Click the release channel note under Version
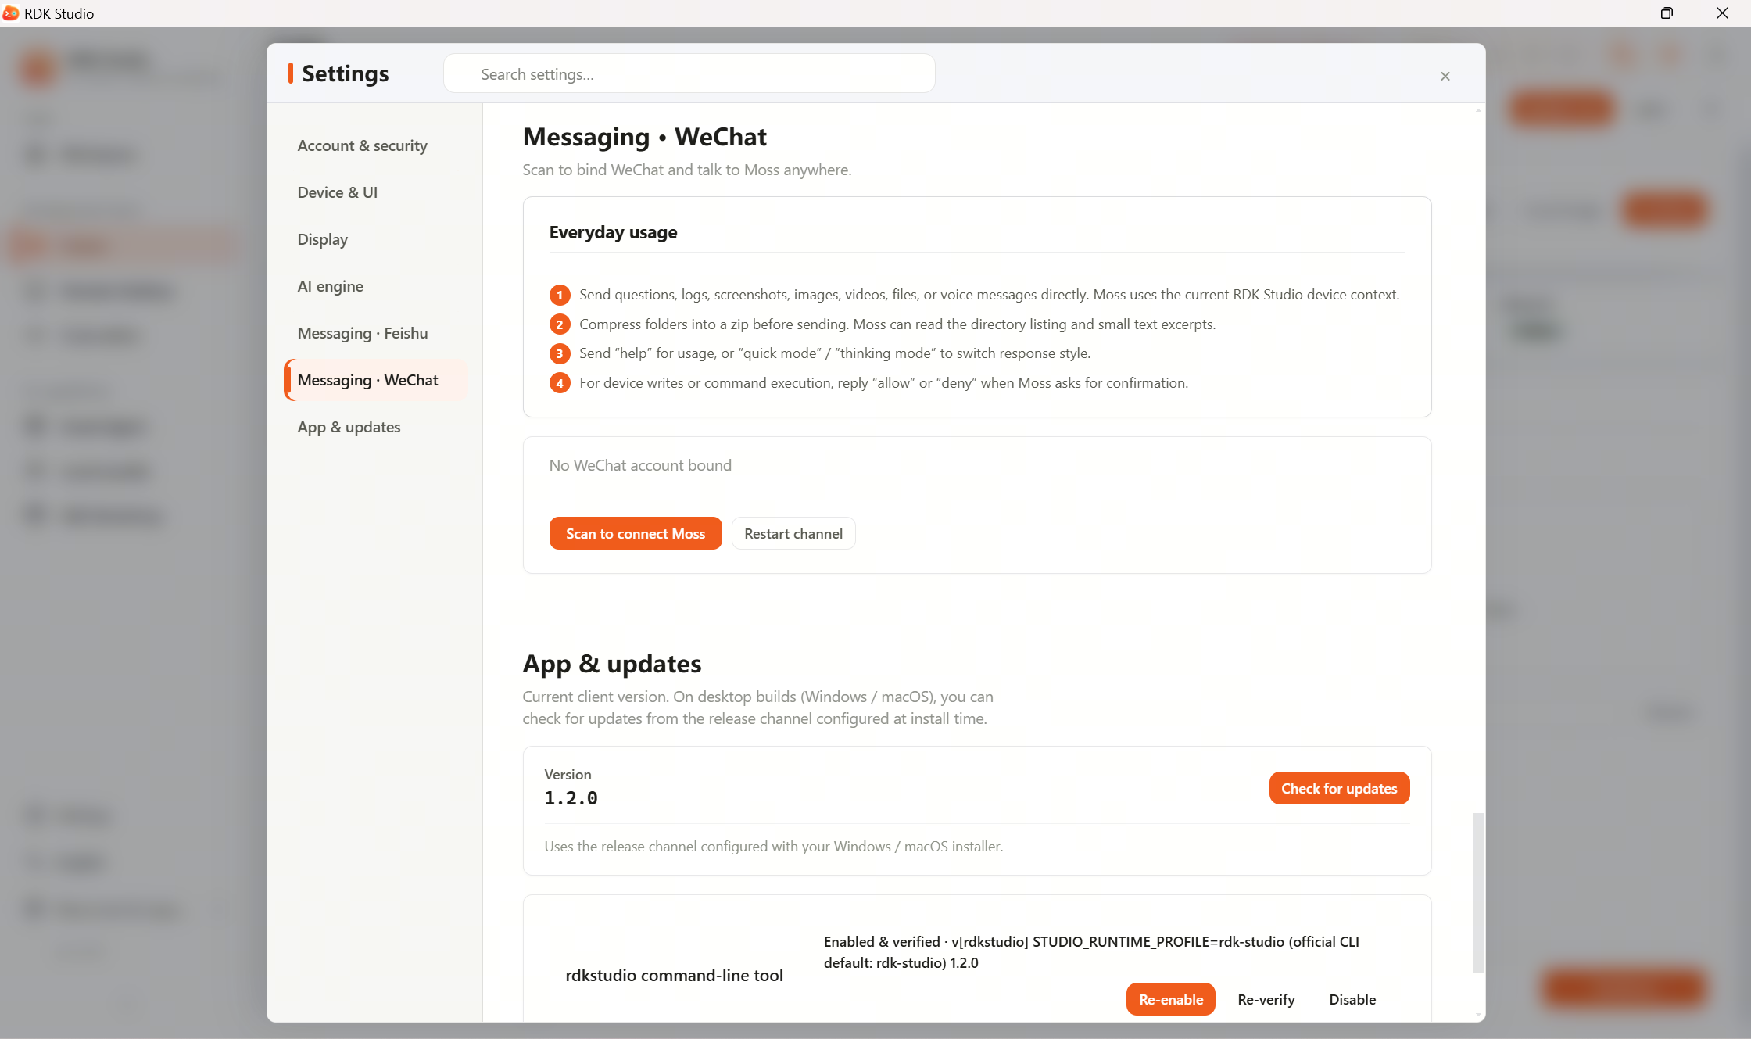 click(x=773, y=846)
